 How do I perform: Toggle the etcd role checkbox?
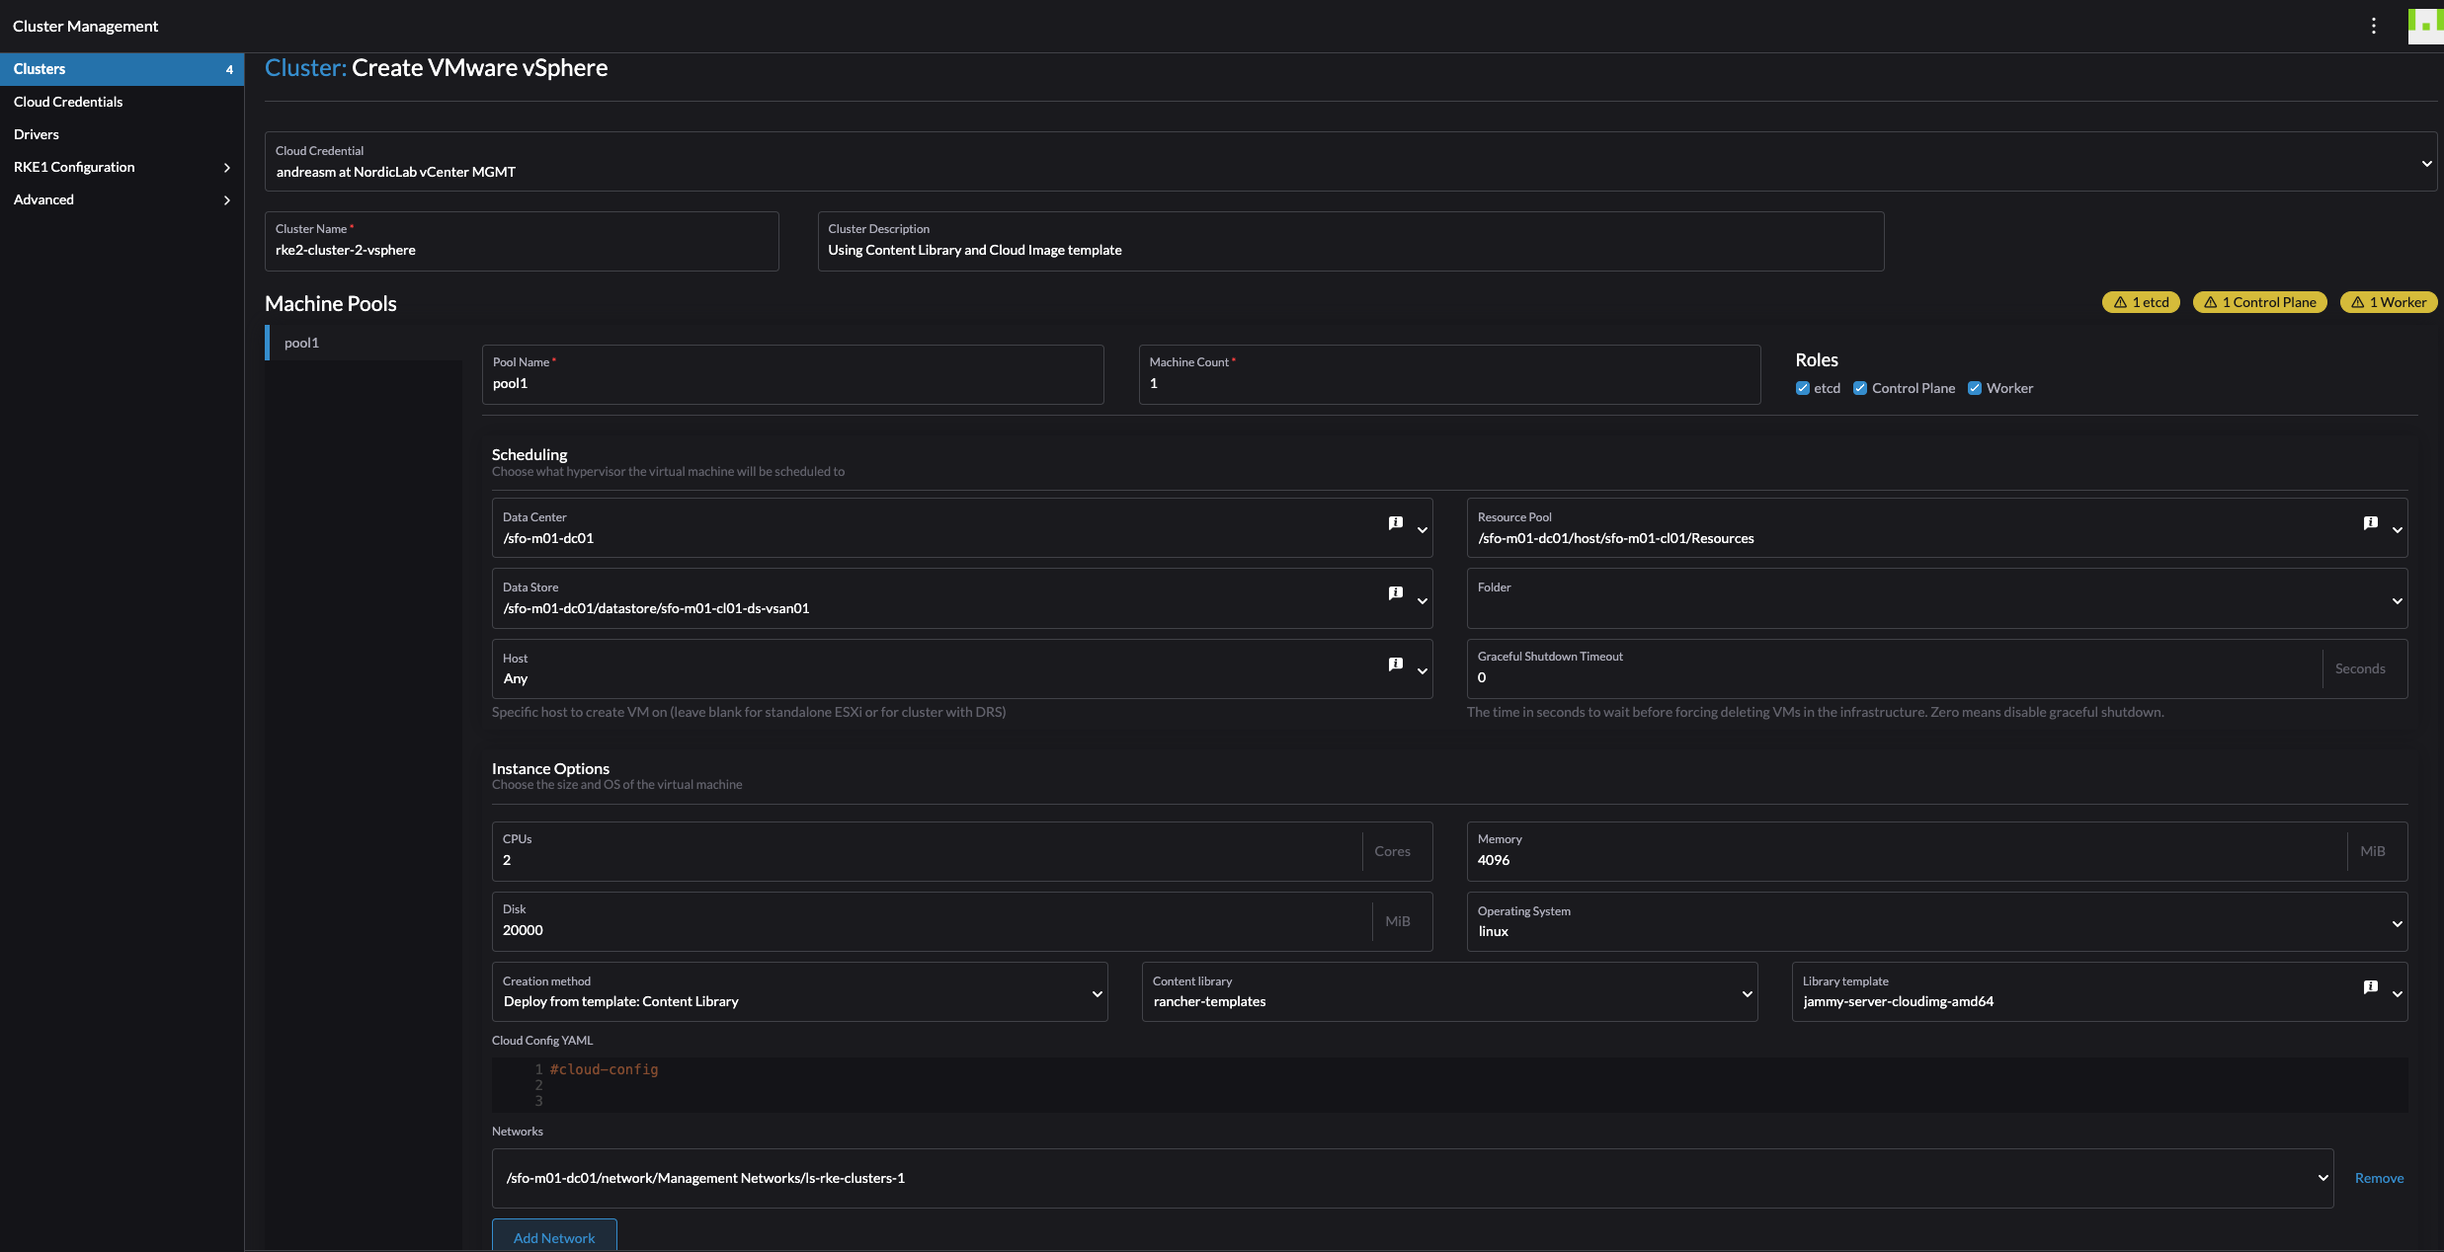click(x=1802, y=388)
